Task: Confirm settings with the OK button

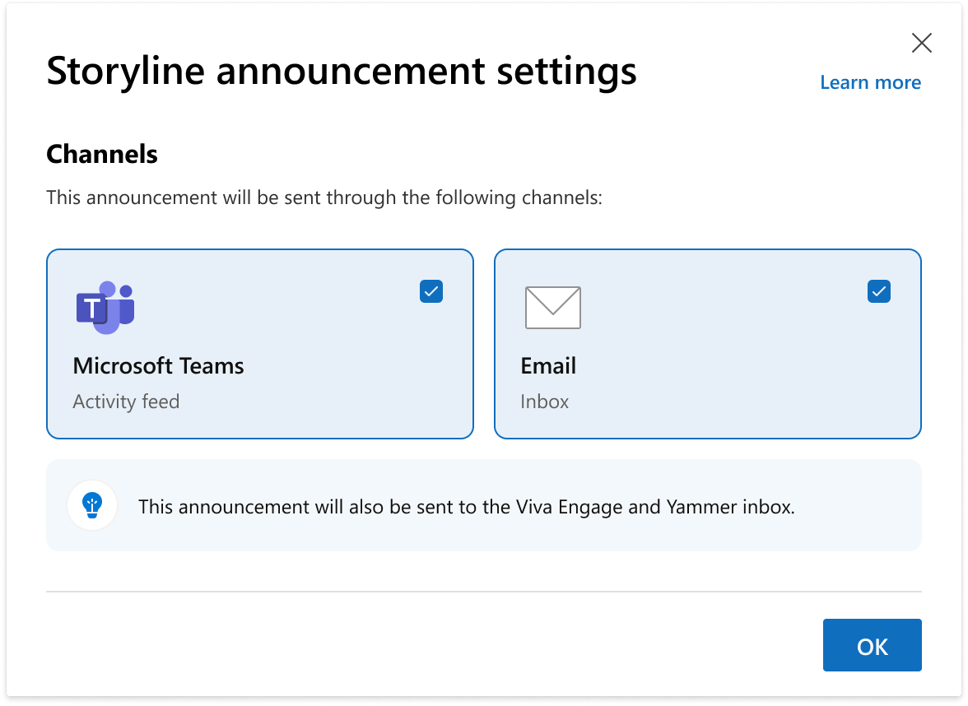Action: coord(872,645)
